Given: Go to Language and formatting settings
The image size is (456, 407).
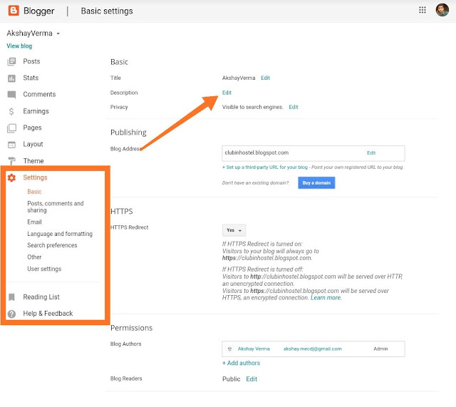Looking at the screenshot, I should pos(60,234).
